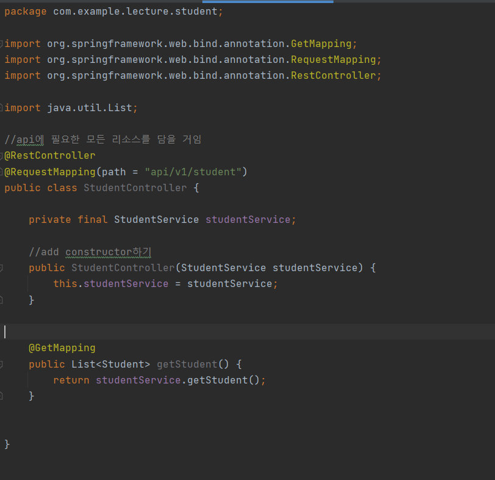Viewport: 495px width, 480px height.
Task: Click com.example.lecture.student package name
Action: [x=135, y=12]
